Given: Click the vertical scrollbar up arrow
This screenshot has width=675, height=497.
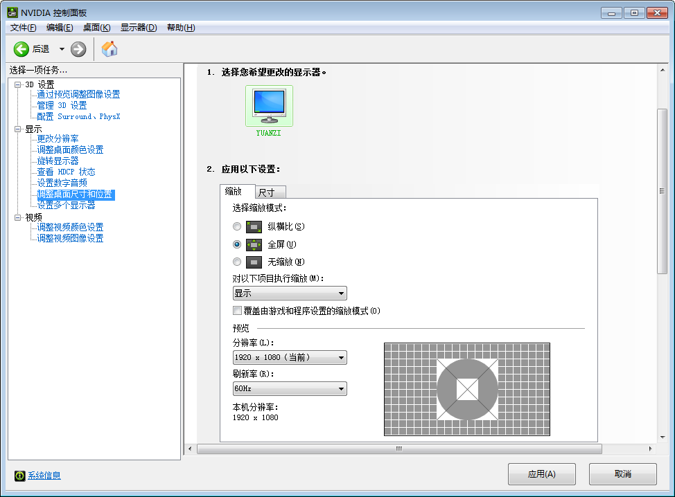Looking at the screenshot, I should click(662, 70).
